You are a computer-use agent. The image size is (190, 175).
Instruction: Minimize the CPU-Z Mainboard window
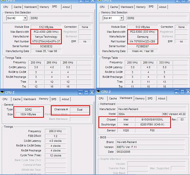click(177, 92)
